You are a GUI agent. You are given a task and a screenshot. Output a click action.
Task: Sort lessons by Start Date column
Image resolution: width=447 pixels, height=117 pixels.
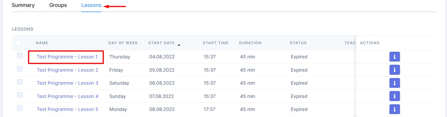click(161, 43)
